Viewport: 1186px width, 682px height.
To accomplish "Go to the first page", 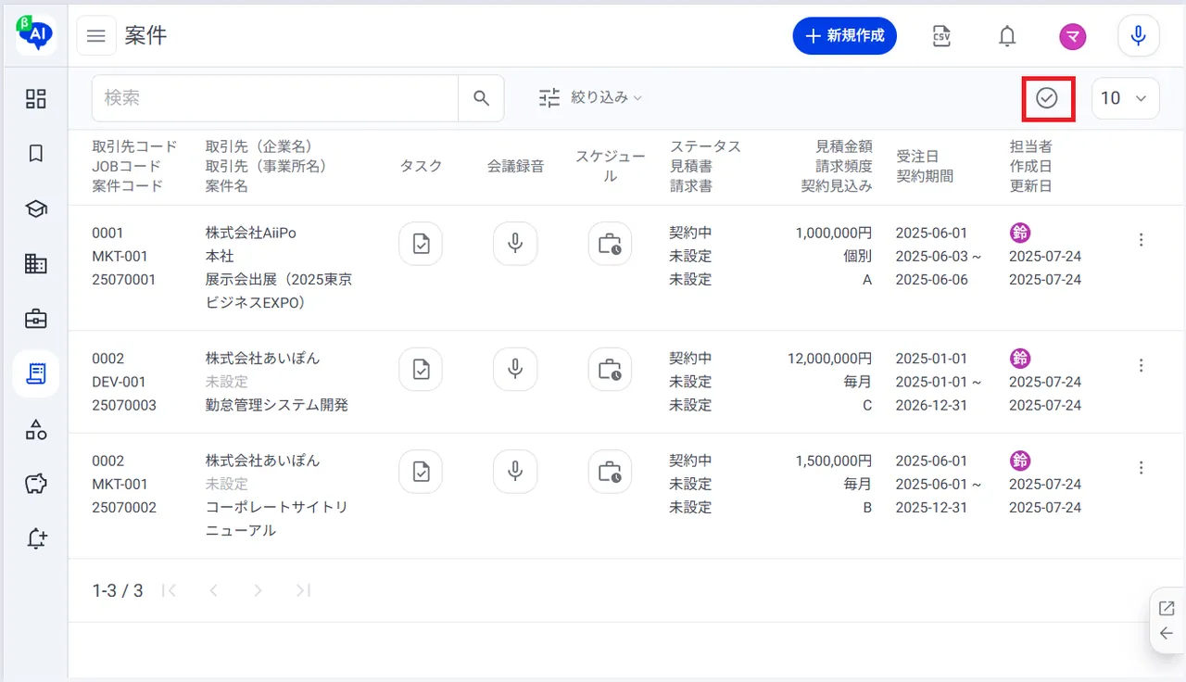I will (169, 590).
